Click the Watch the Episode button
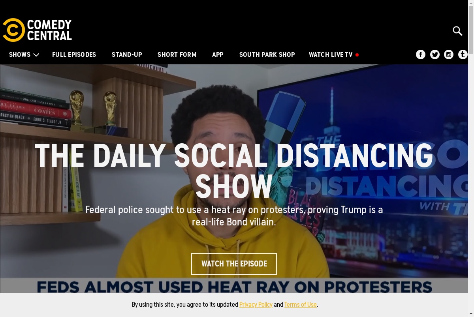 click(x=234, y=264)
